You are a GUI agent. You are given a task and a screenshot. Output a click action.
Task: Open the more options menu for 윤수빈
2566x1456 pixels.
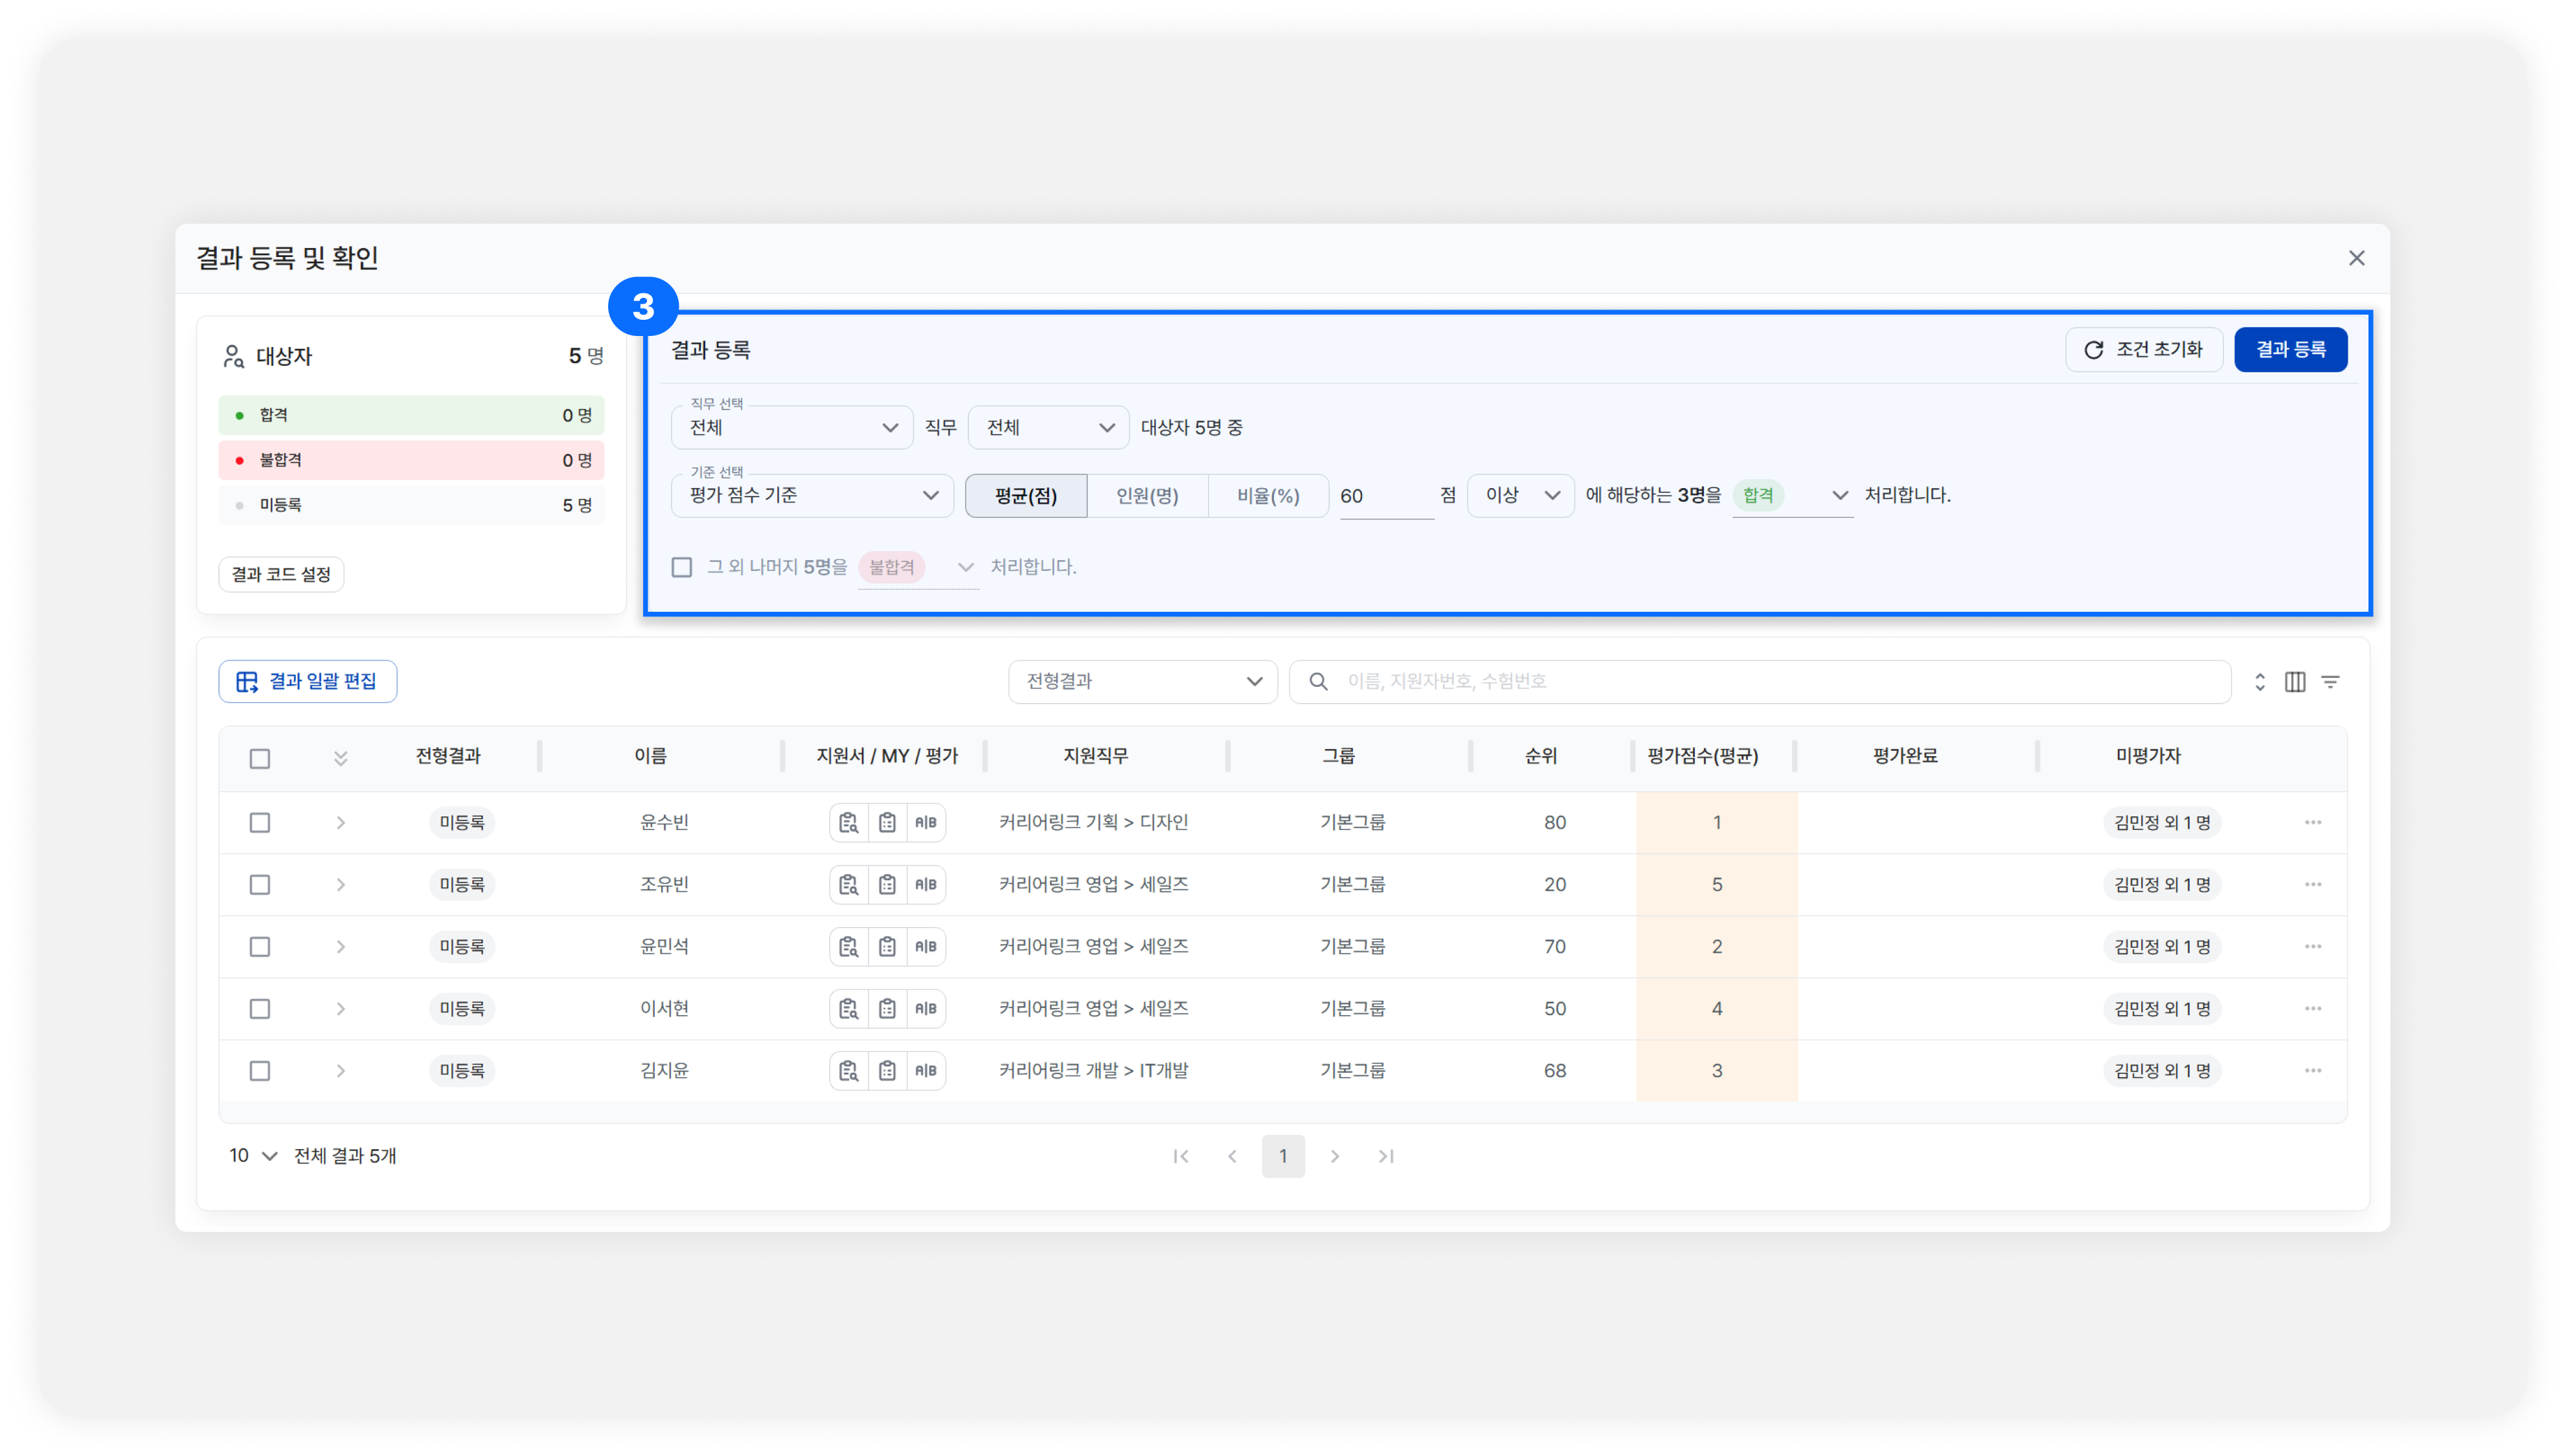[2313, 822]
